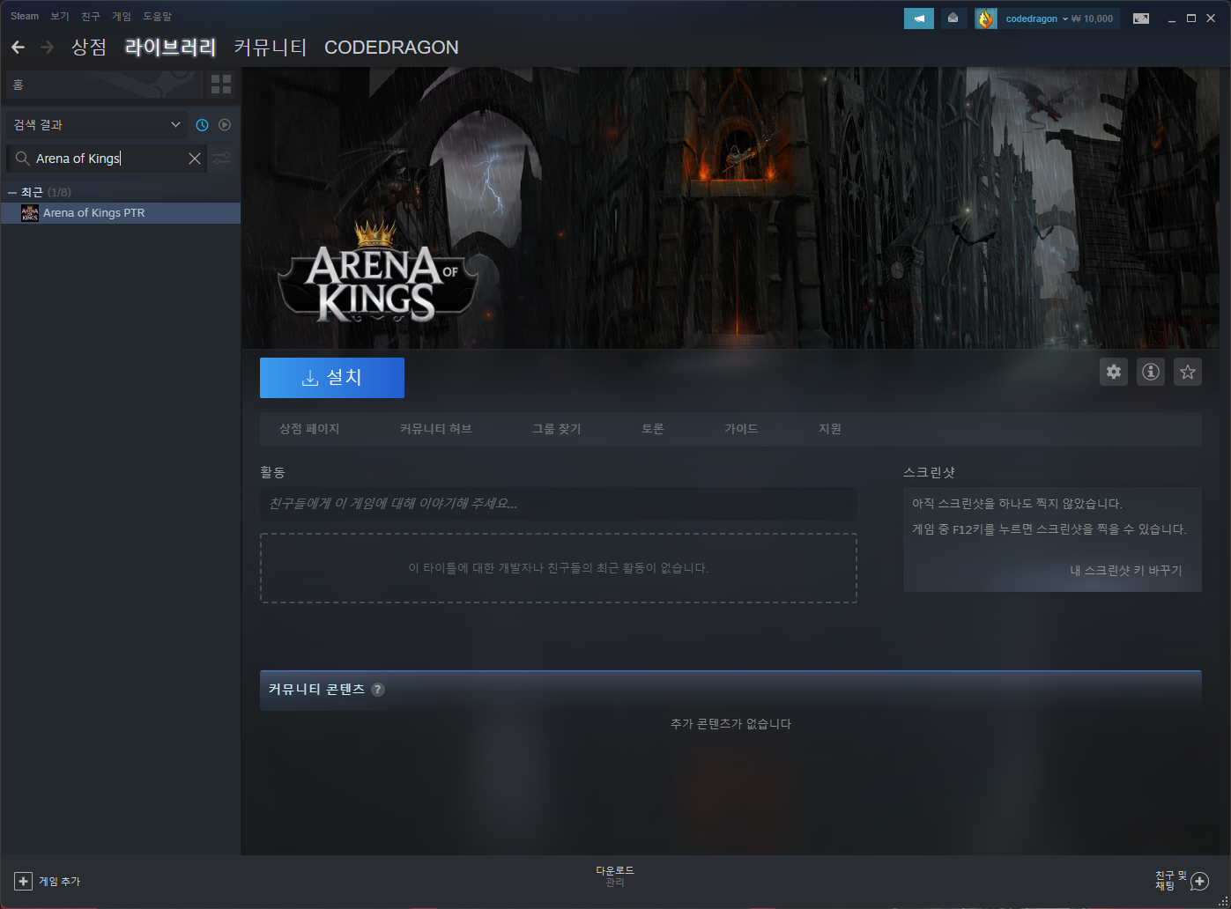The width and height of the screenshot is (1231, 909).
Task: Click 게임 추가 button
Action: pyautogui.click(x=48, y=881)
